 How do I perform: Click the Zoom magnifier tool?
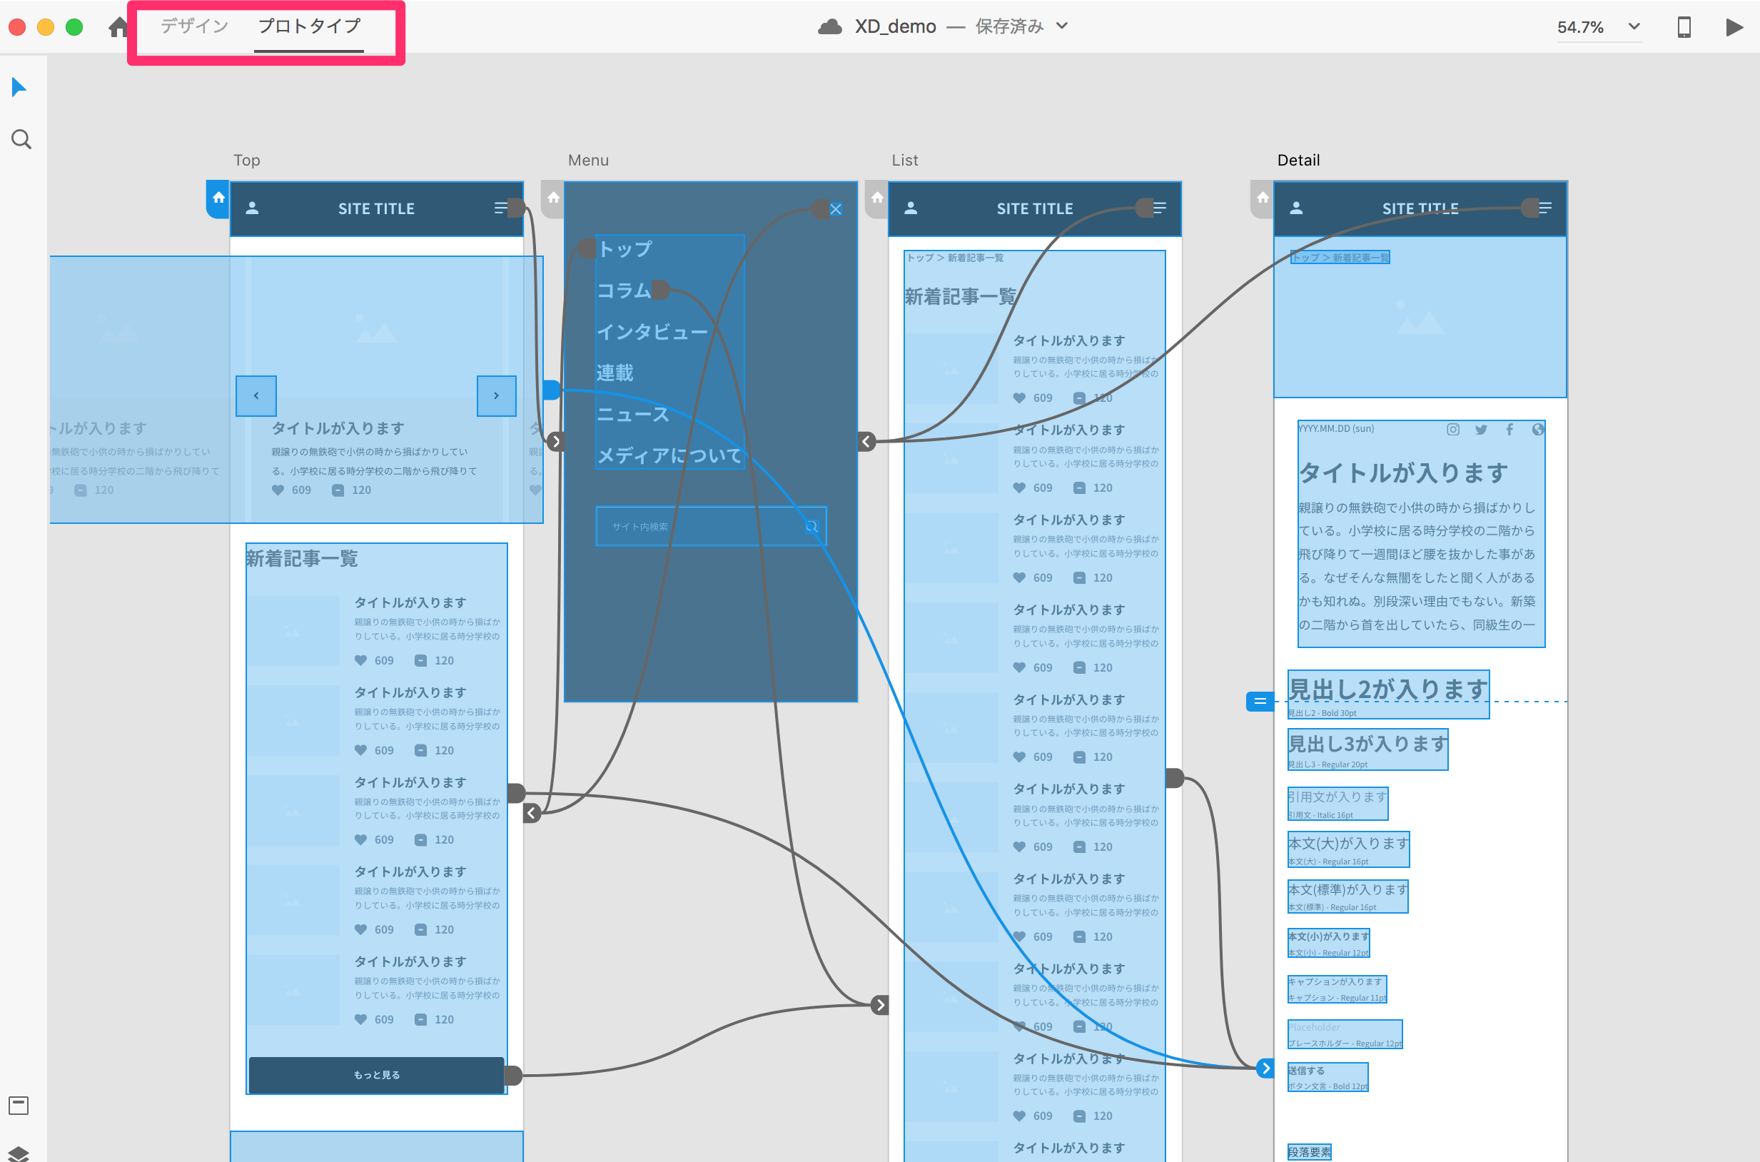tap(21, 139)
